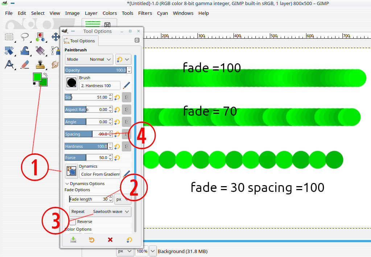Viewport: 371px width, 257px height.
Task: Open Fade length px unit dropdown
Action: tap(123, 199)
